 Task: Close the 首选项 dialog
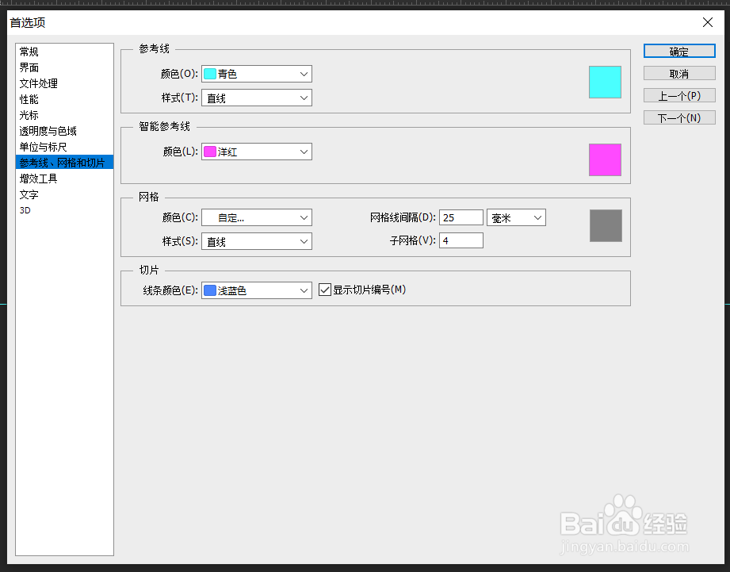[708, 22]
